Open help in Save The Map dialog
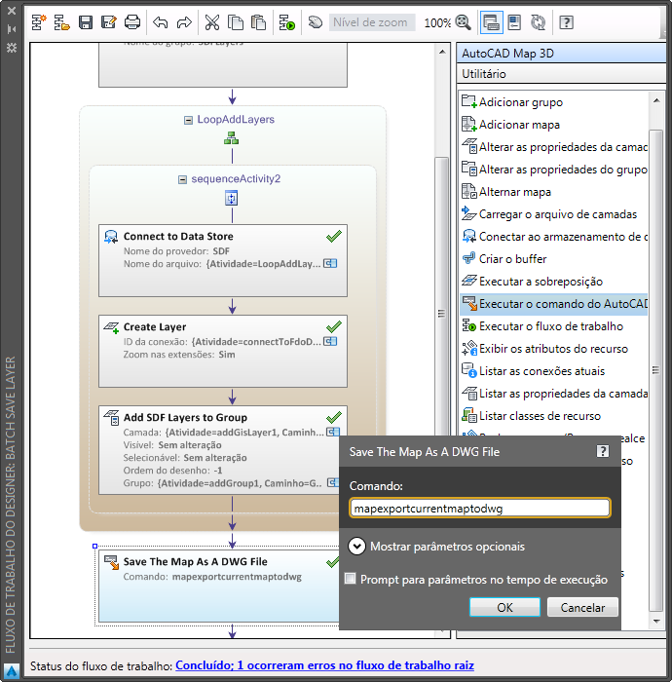The height and width of the screenshot is (682, 672). tap(603, 451)
